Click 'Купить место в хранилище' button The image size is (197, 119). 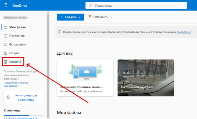point(23,98)
